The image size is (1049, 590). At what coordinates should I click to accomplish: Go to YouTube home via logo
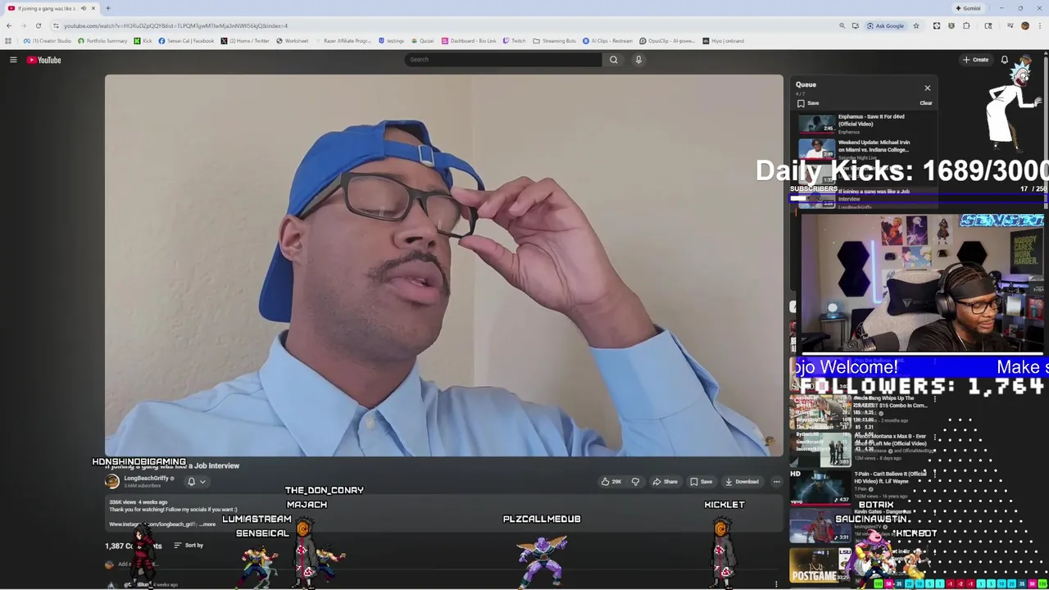(43, 60)
